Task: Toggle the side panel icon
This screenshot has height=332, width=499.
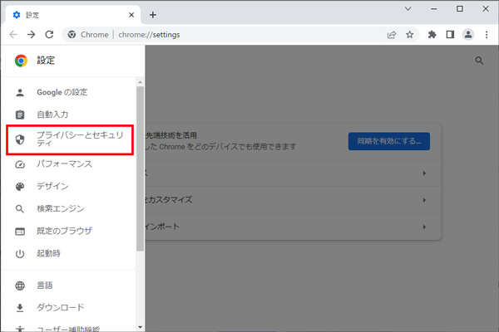Action: 450,35
